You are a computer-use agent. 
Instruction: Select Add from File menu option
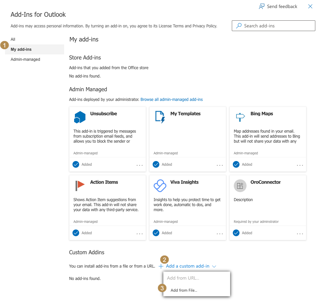(184, 290)
